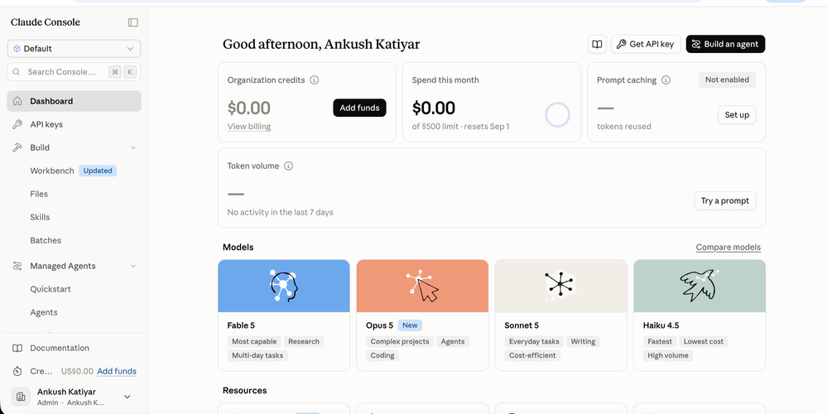Open Workbench in the sidebar
This screenshot has height=414, width=827.
click(x=51, y=171)
